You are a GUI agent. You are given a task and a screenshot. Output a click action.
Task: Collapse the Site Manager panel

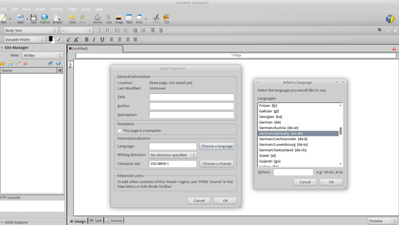(x=2, y=48)
